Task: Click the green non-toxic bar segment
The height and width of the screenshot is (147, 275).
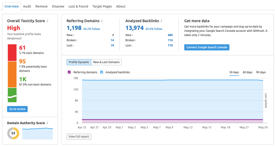Action: [x=12, y=95]
